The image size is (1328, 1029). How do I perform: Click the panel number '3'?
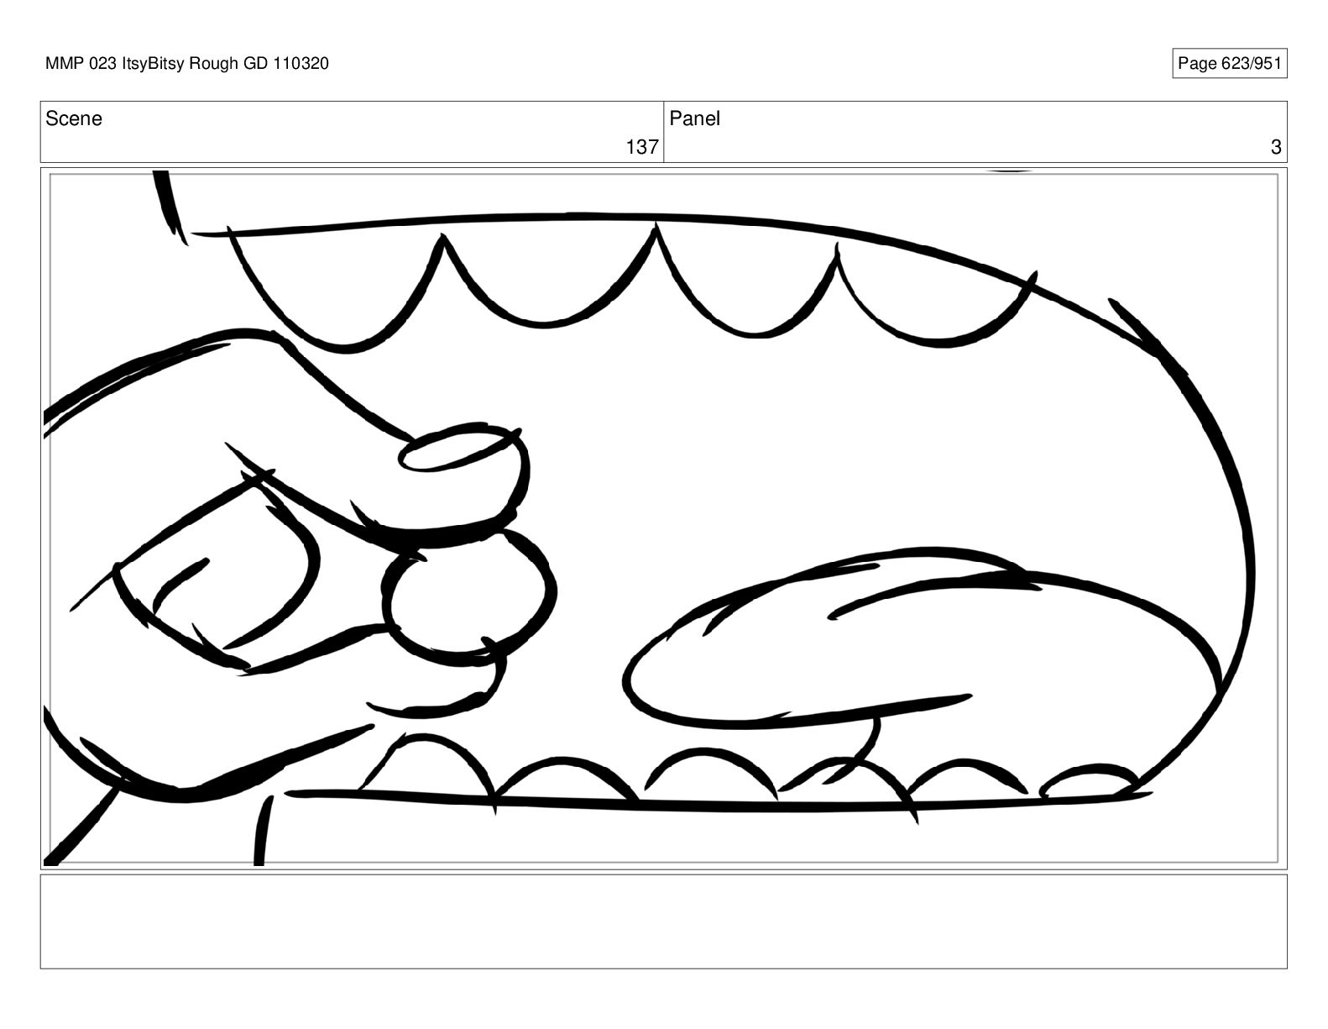click(1276, 147)
